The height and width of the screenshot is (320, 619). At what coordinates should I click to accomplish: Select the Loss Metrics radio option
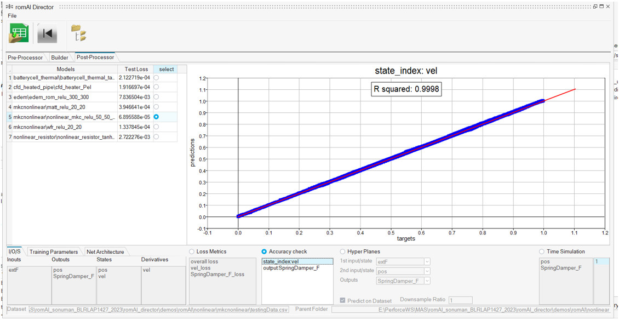[x=191, y=252]
